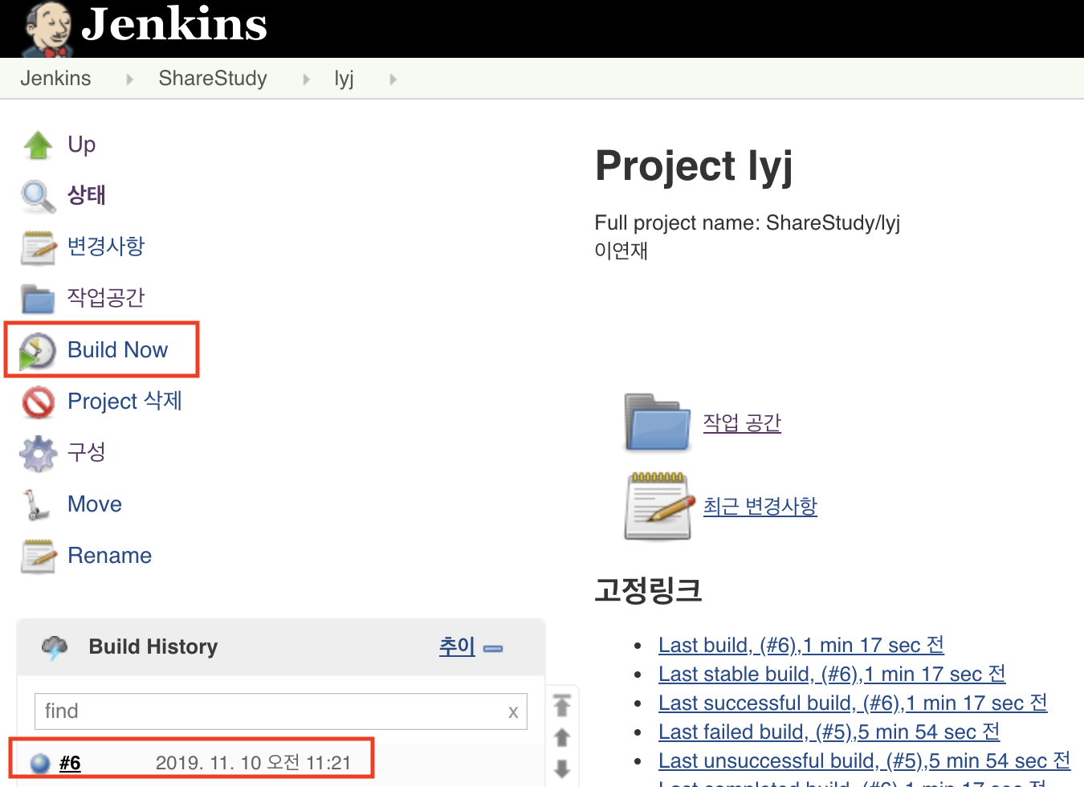Screen dimensions: 1084x787
Task: Page down in build history
Action: [x=562, y=769]
